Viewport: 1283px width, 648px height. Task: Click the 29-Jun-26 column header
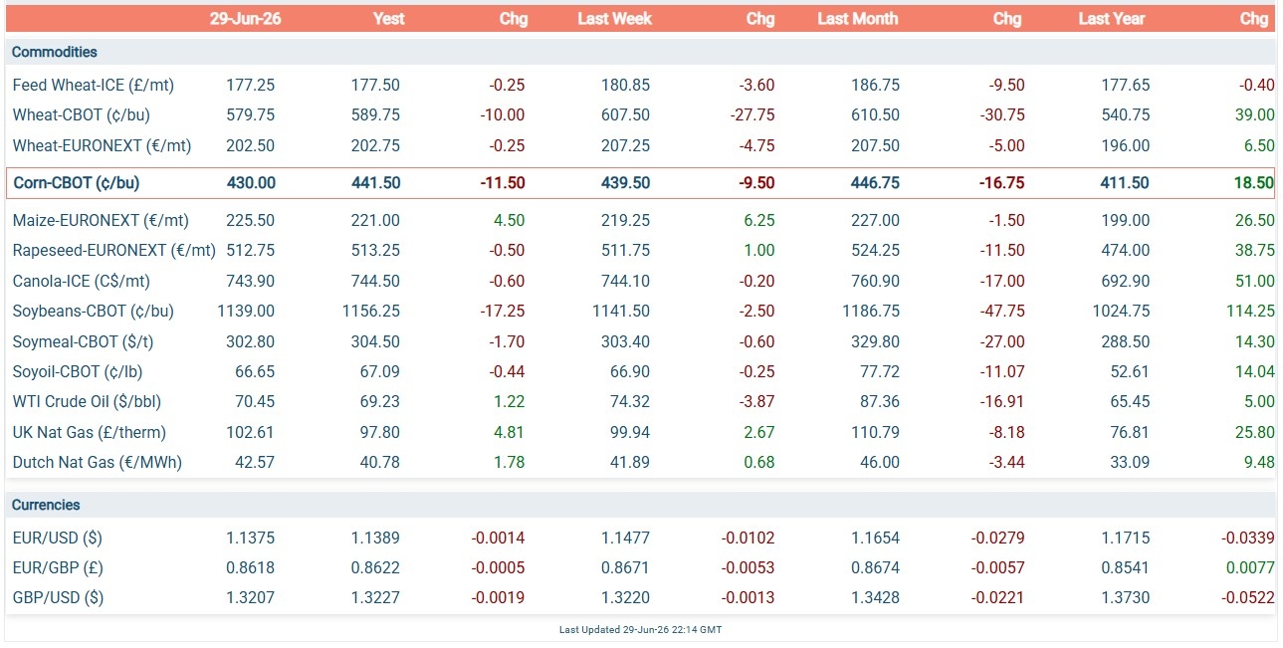pyautogui.click(x=243, y=19)
